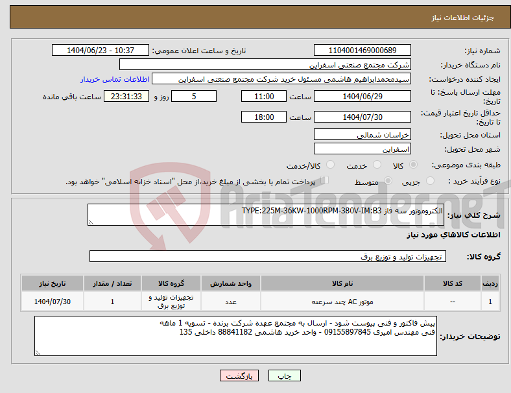This screenshot has width=511, height=393.
Task: Click the requester field سیدمحمدابراهیم هاشمی
Action: tap(281, 79)
